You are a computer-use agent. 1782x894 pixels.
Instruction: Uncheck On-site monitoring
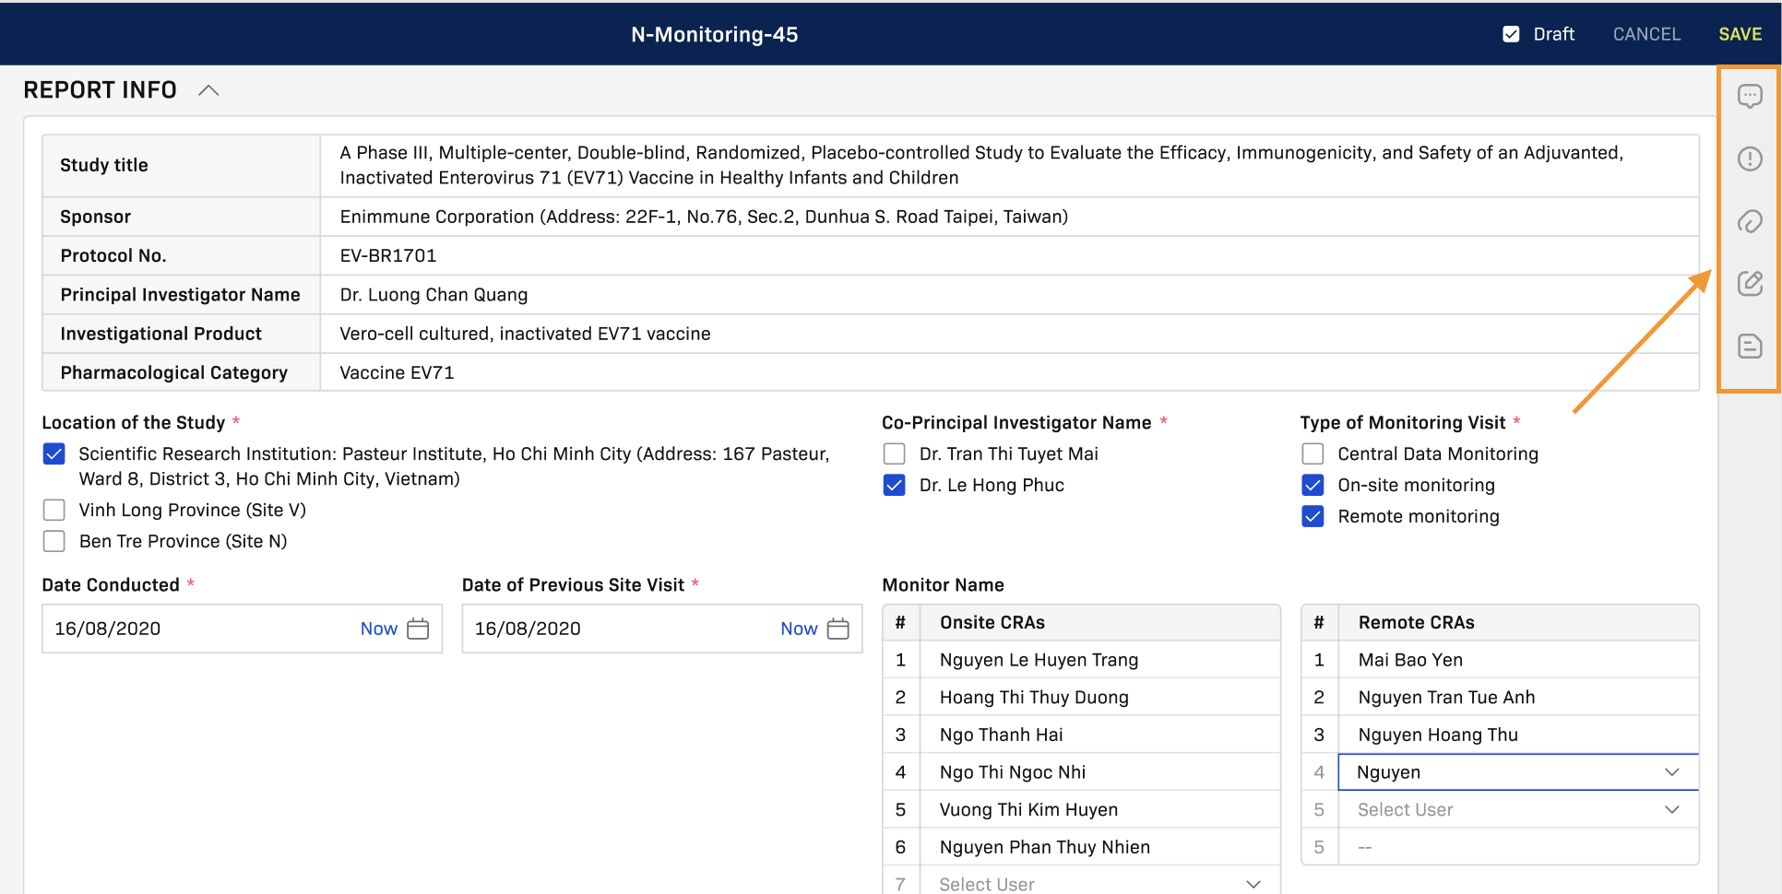1313,485
